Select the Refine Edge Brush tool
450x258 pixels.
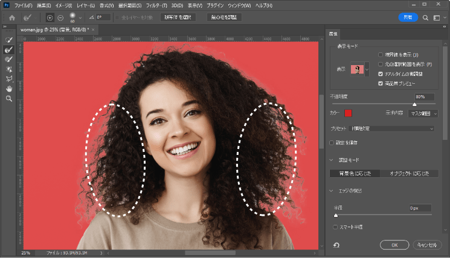pyautogui.click(x=9, y=49)
